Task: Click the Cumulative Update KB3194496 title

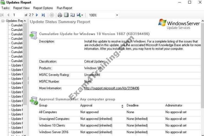Action: point(94,34)
